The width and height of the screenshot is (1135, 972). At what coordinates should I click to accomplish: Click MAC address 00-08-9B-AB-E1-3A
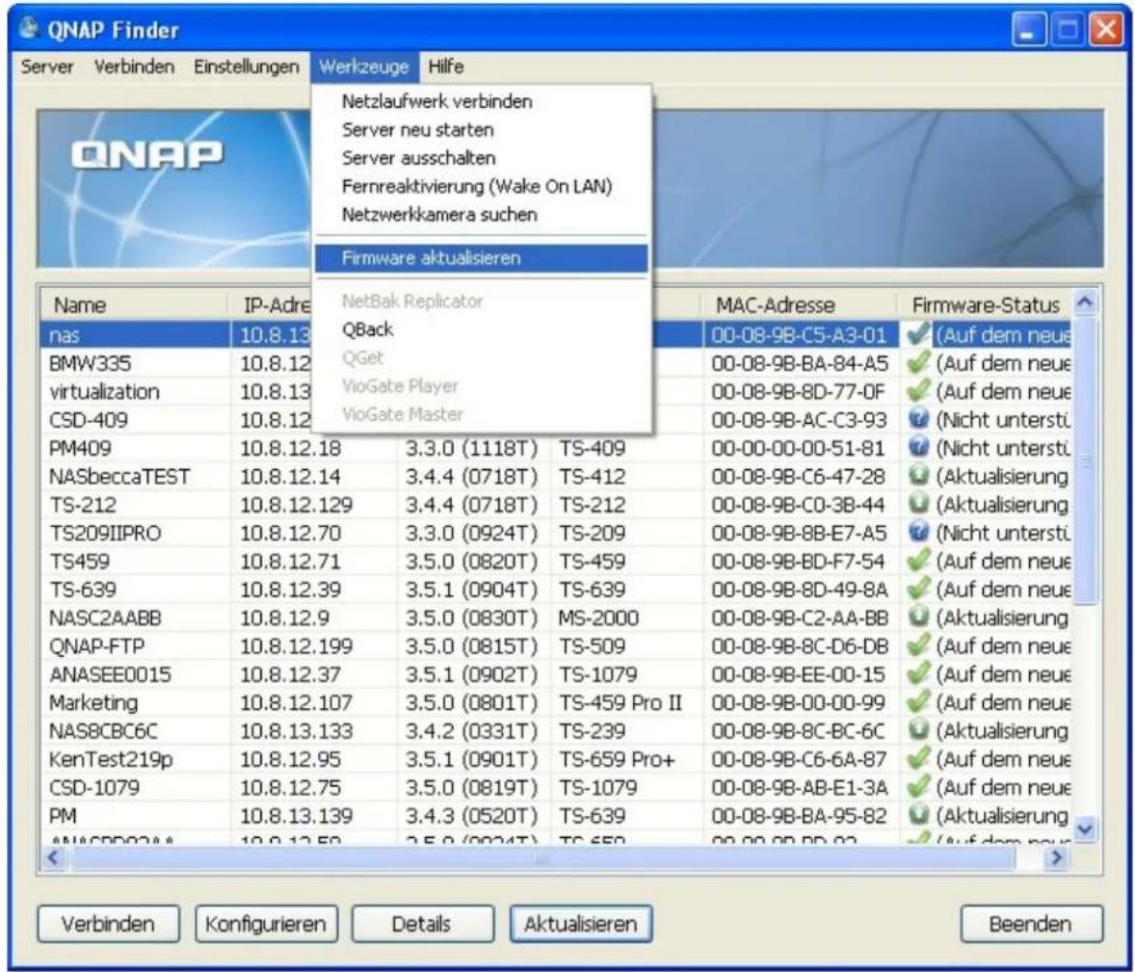(799, 786)
